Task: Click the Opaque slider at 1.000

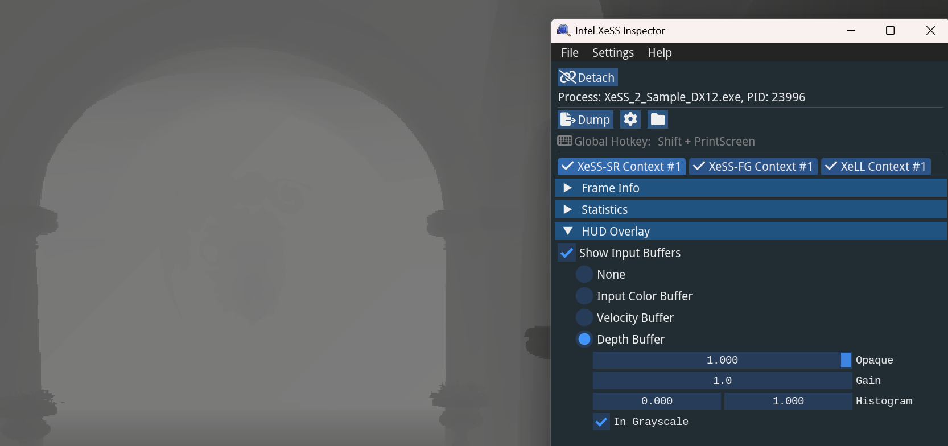Action: coord(722,360)
